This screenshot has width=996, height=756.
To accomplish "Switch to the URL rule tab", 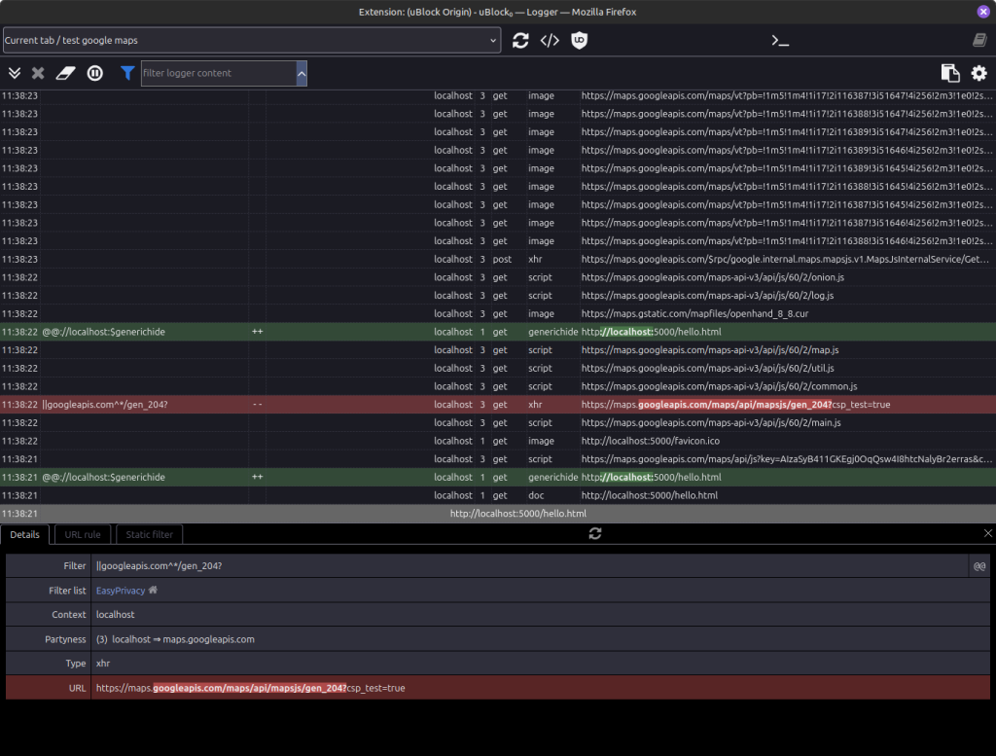I will pyautogui.click(x=83, y=534).
